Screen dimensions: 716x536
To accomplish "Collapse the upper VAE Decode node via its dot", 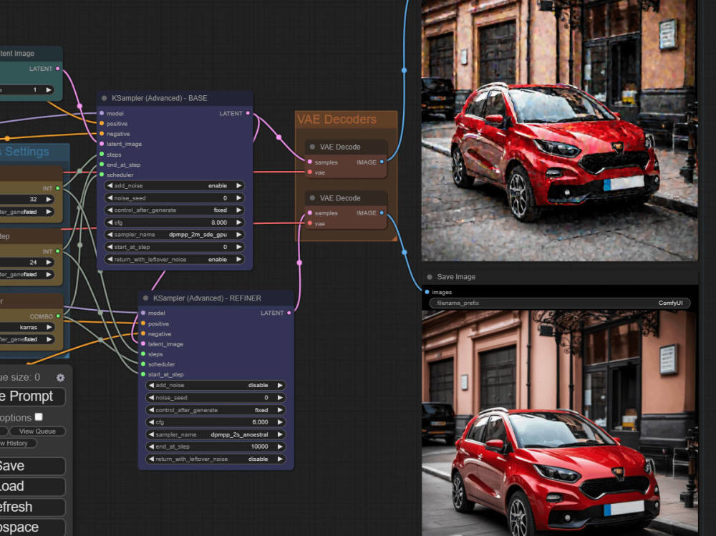I will [312, 147].
